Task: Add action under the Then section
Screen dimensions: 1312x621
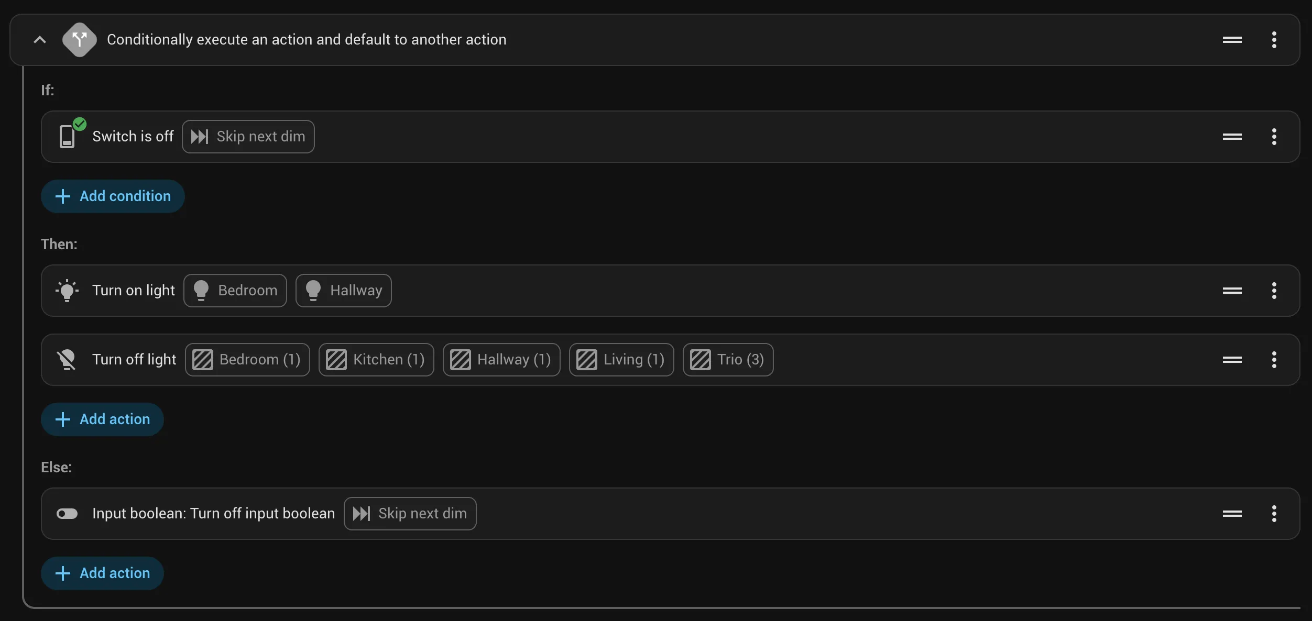Action: pos(102,419)
